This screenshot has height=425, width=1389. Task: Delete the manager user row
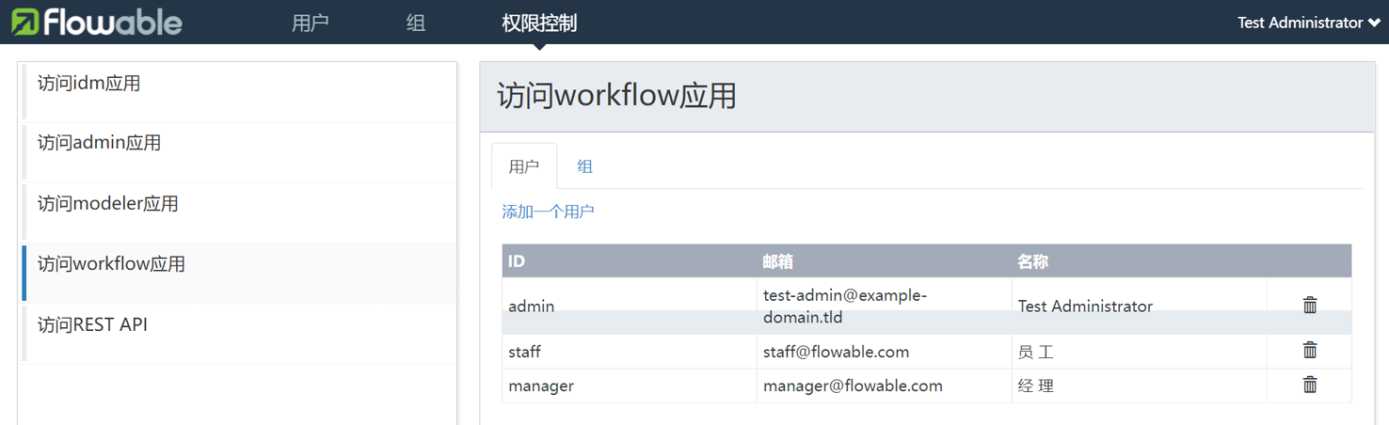(x=1309, y=385)
